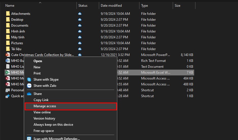The height and width of the screenshot is (140, 238).
Task: Click the Microsoft Defender shield icon
Action: click(x=29, y=138)
